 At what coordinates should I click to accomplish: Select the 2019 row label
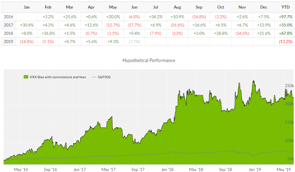[x=8, y=42]
